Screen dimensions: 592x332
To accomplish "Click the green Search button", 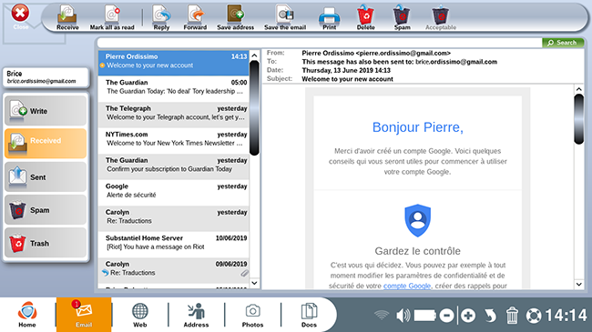I will 563,43.
